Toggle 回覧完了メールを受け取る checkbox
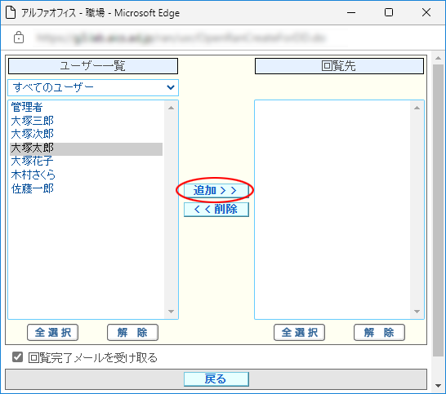 (17, 357)
